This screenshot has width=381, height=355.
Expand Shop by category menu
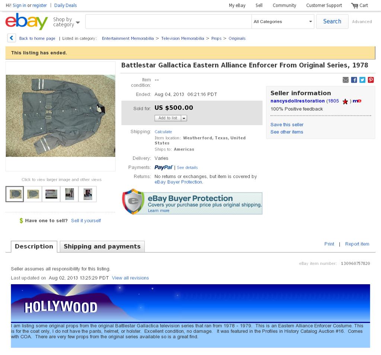66,22
